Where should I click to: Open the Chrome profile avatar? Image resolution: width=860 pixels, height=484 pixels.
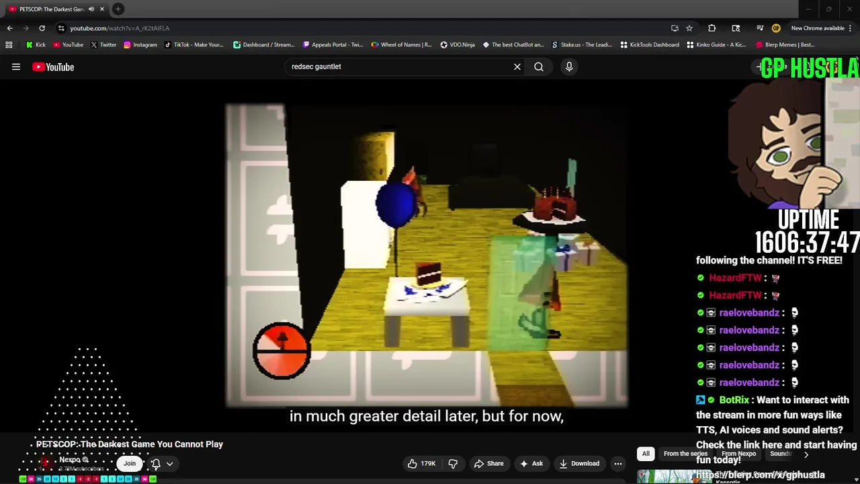tap(776, 28)
